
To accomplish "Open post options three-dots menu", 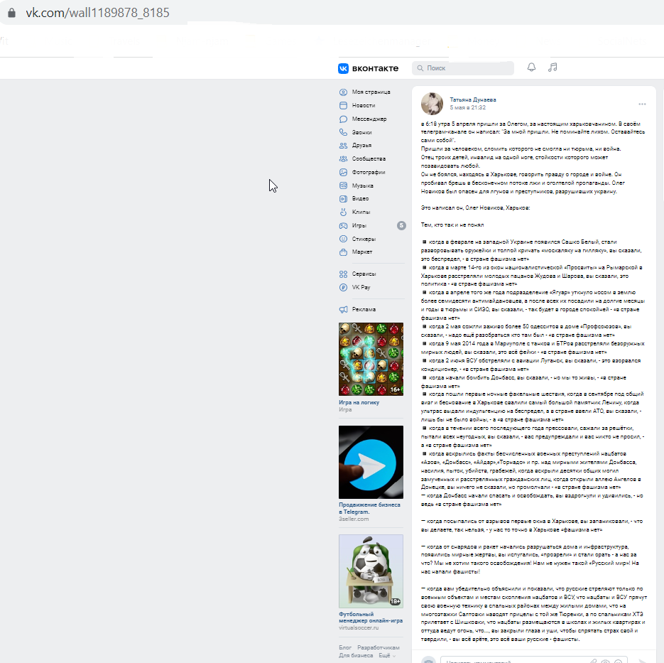I will [x=642, y=104].
